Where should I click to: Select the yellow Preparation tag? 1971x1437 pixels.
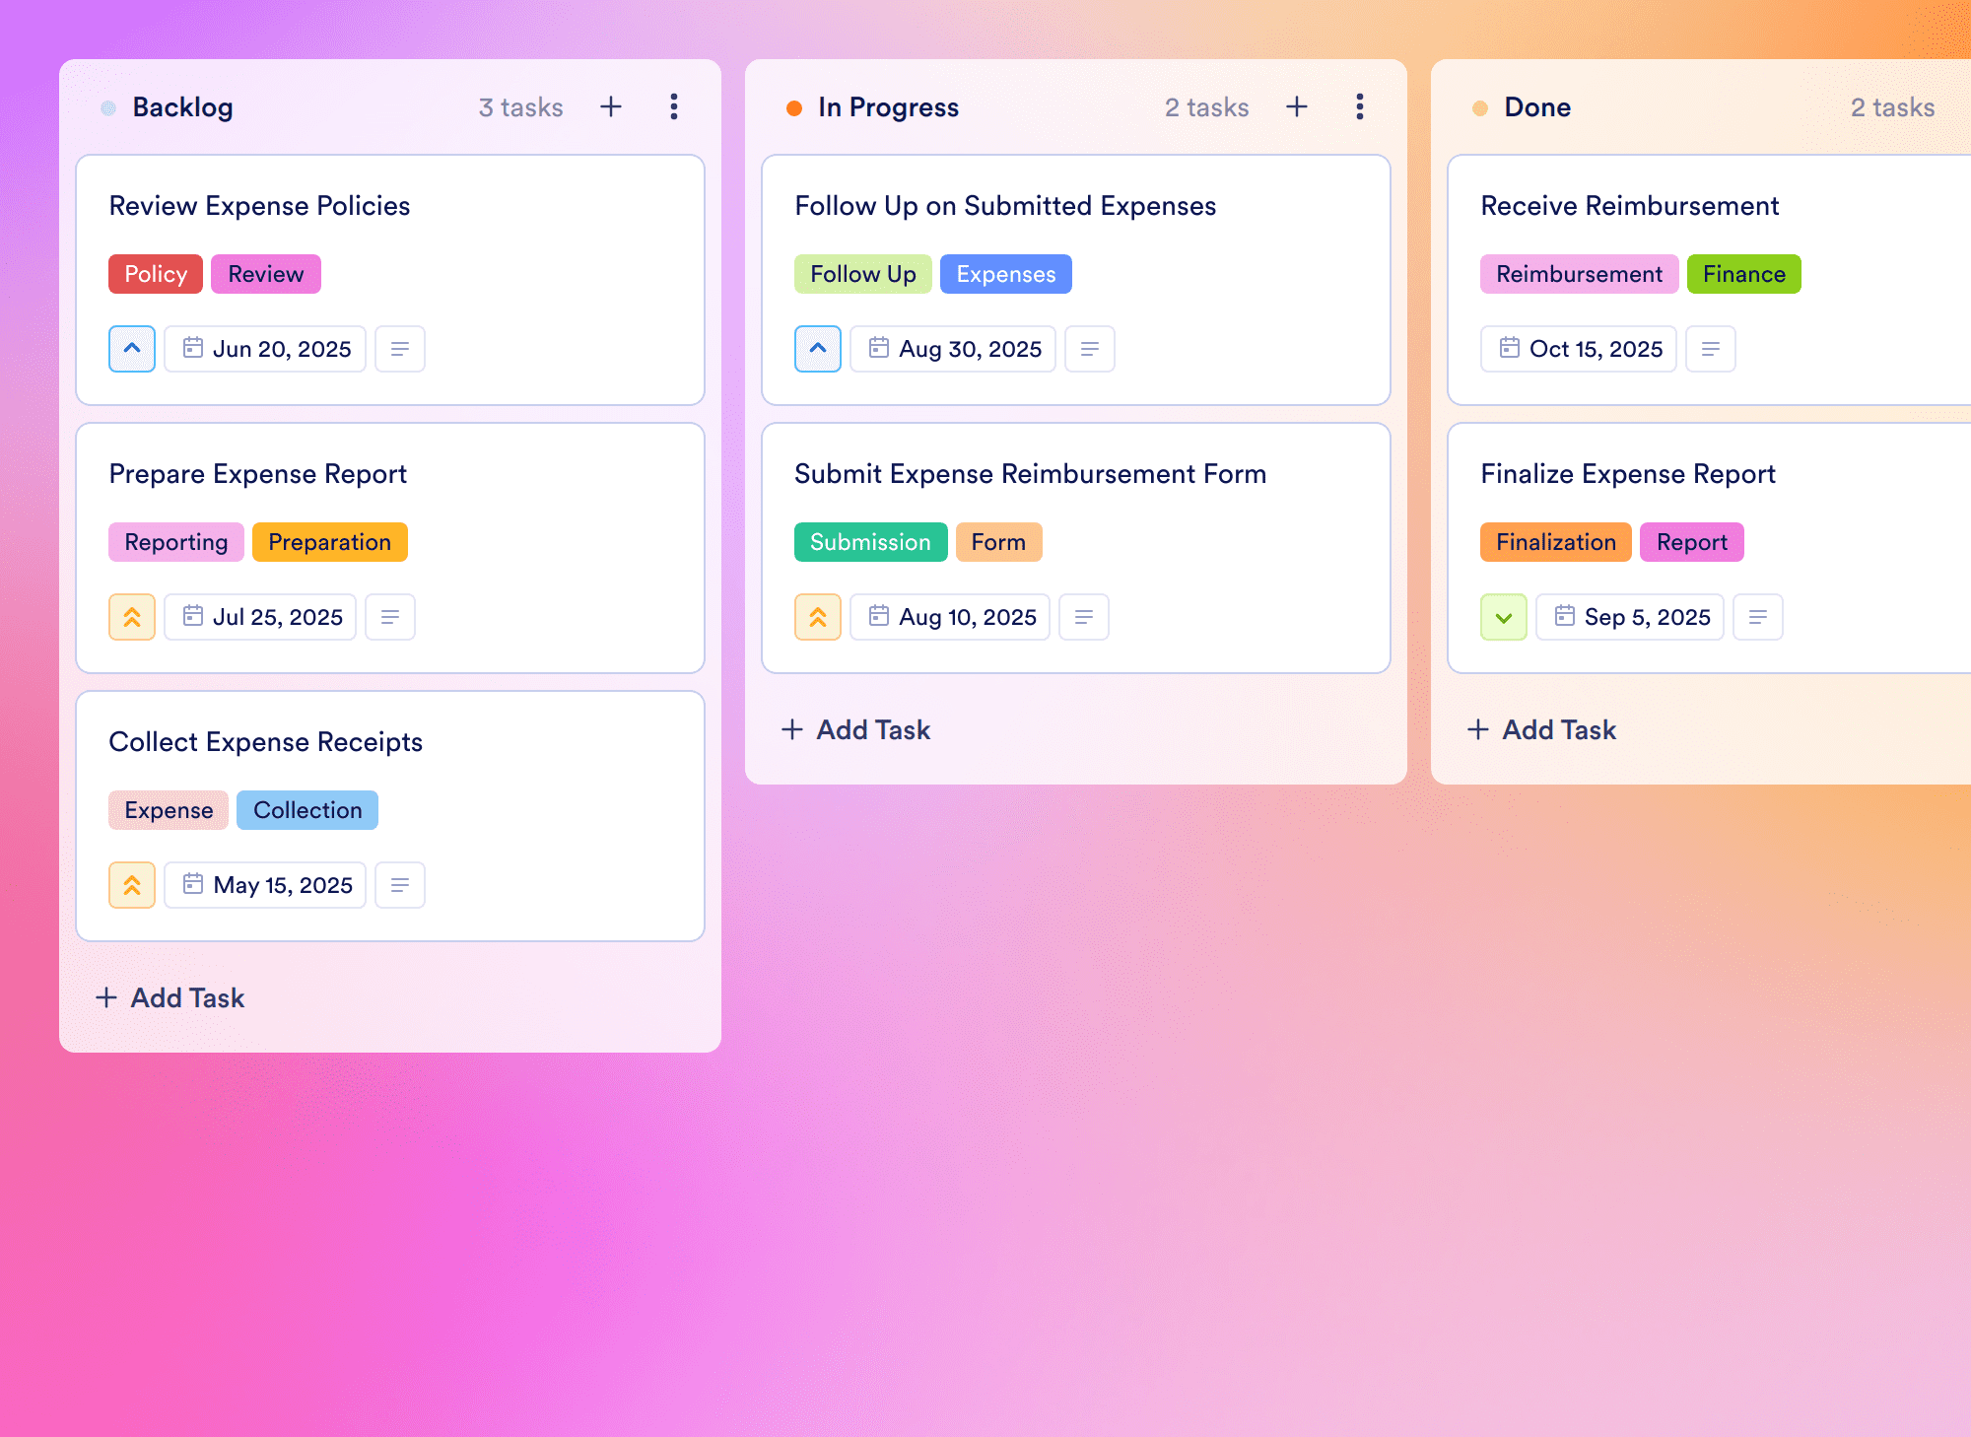[x=330, y=542]
